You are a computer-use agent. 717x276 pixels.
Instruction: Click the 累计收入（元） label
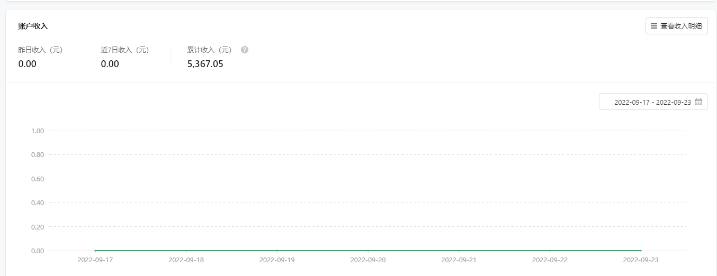click(210, 50)
